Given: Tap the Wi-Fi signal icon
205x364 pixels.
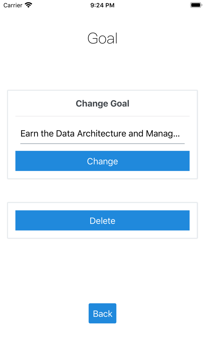Looking at the screenshot, I should point(28,5).
